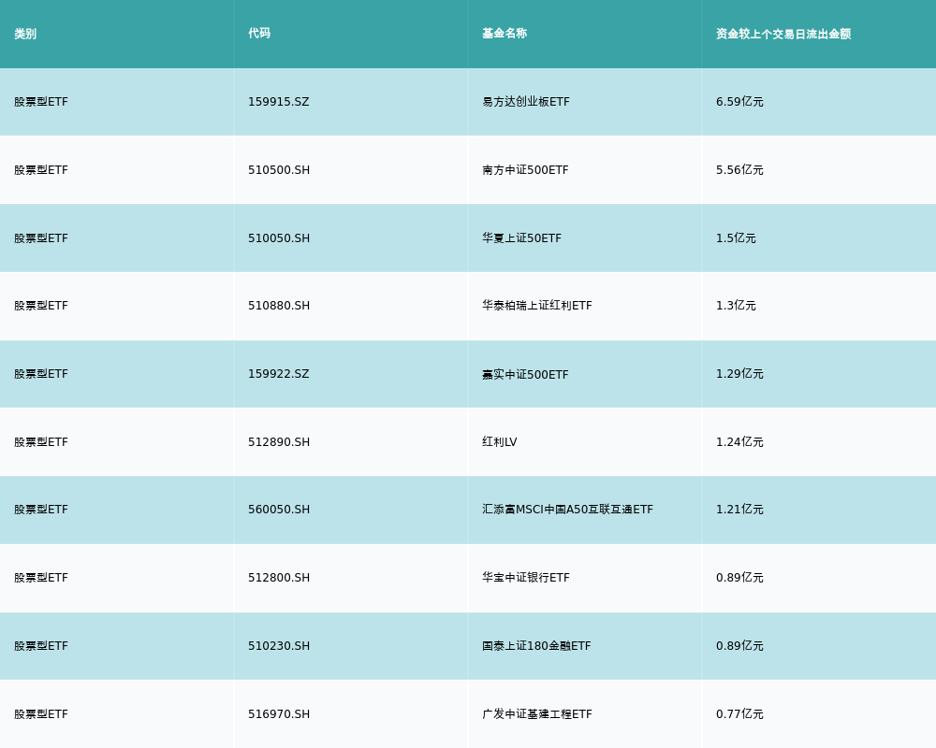Select fund name 国泰上证180金融ETF
This screenshot has width=936, height=748.
pyautogui.click(x=536, y=646)
